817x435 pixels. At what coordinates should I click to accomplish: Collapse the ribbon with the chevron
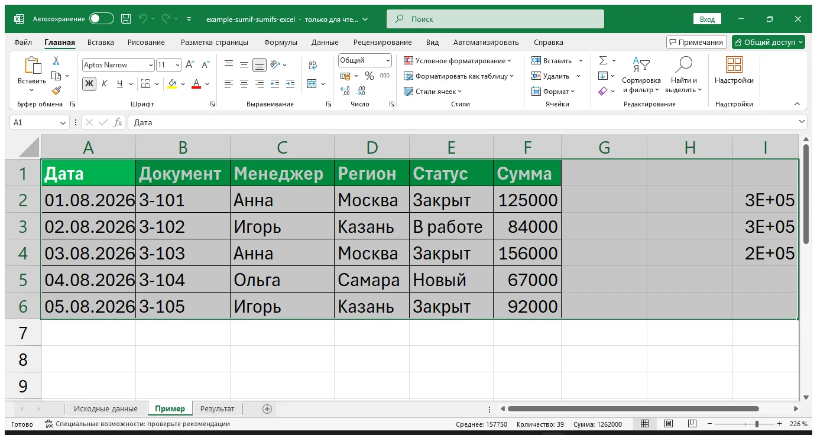(x=797, y=104)
